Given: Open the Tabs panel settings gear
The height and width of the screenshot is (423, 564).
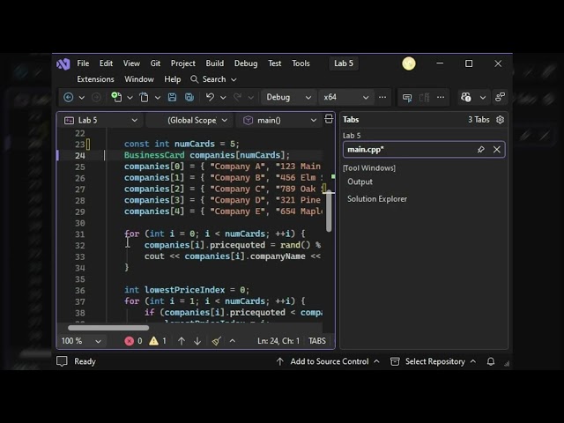Looking at the screenshot, I should 500,120.
